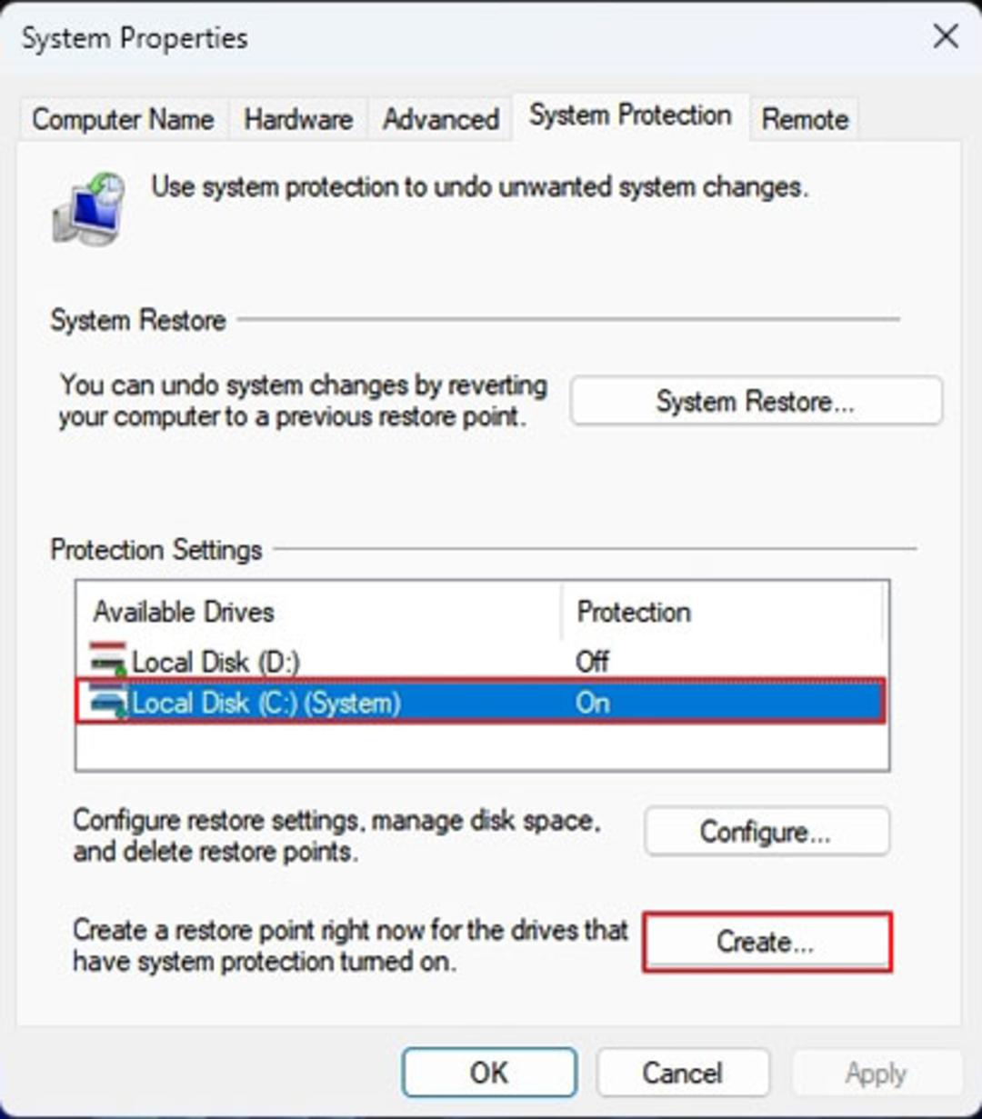Select the System Protection tab

point(630,116)
